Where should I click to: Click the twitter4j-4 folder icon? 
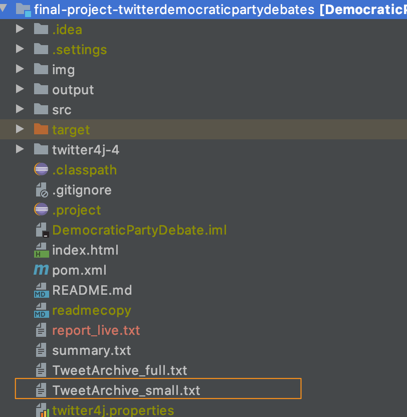[41, 149]
